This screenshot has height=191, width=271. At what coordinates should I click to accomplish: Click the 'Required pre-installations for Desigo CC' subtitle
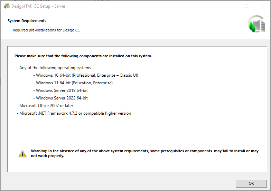pyautogui.click(x=46, y=30)
